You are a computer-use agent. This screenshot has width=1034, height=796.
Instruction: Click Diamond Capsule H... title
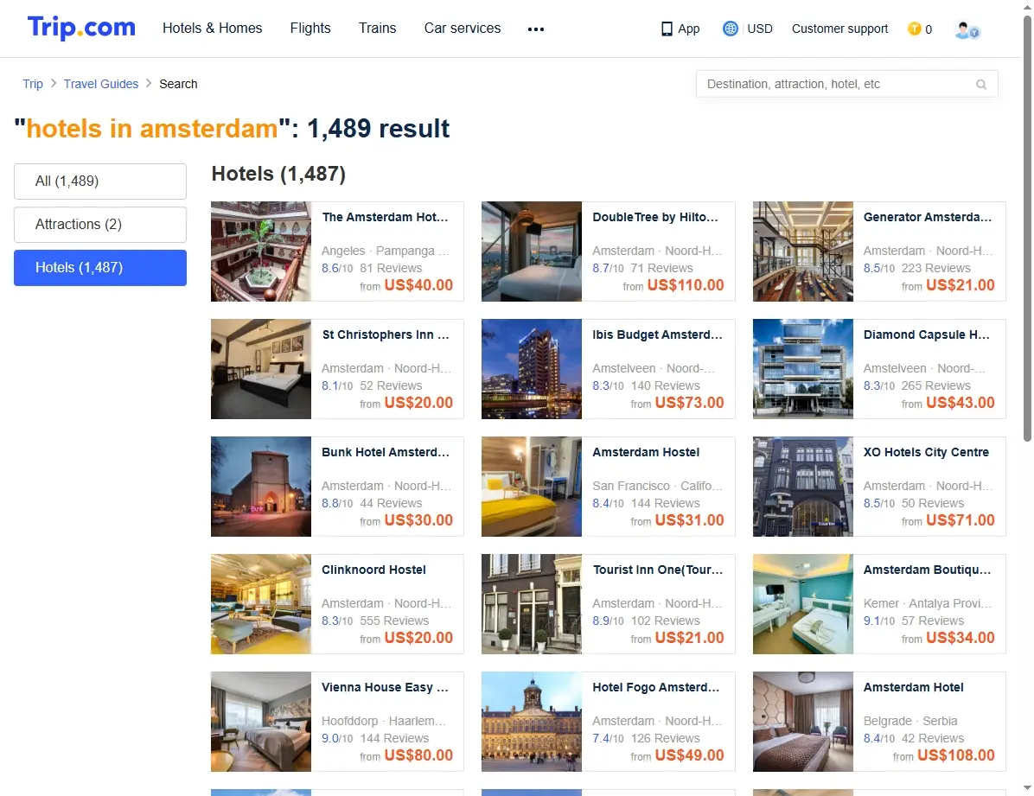(x=927, y=334)
